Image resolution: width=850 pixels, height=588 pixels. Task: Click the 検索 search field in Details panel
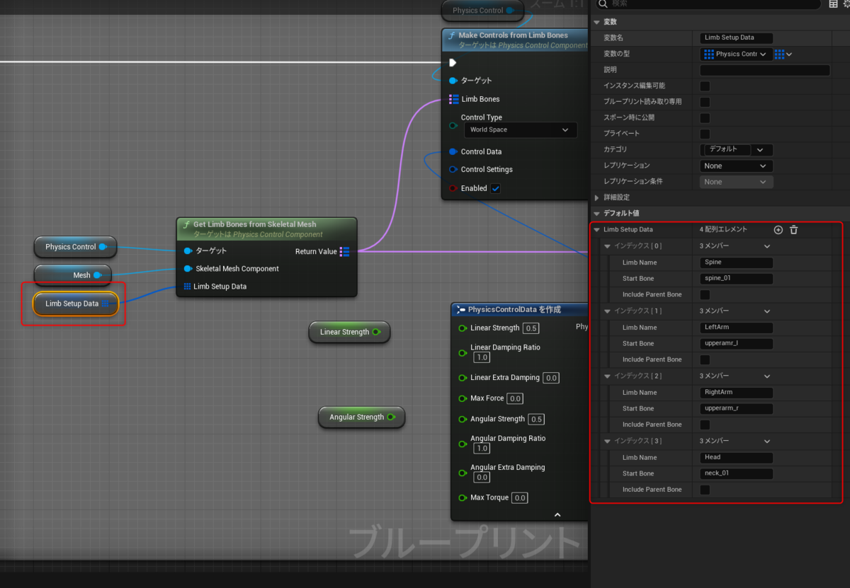pos(708,4)
